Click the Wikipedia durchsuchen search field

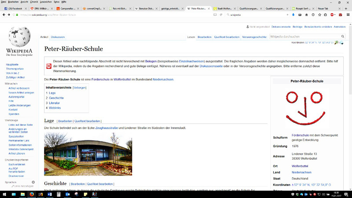[x=304, y=37]
